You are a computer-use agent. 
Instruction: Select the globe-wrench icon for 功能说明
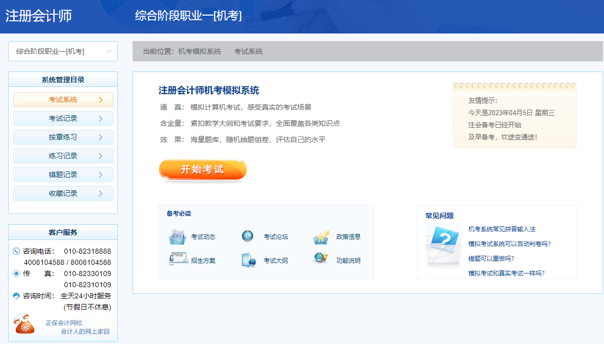coord(320,258)
